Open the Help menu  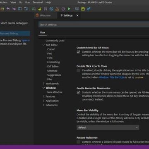click(48, 2)
